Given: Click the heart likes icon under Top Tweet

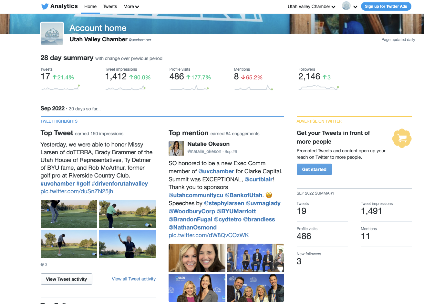Looking at the screenshot, I should [x=42, y=265].
